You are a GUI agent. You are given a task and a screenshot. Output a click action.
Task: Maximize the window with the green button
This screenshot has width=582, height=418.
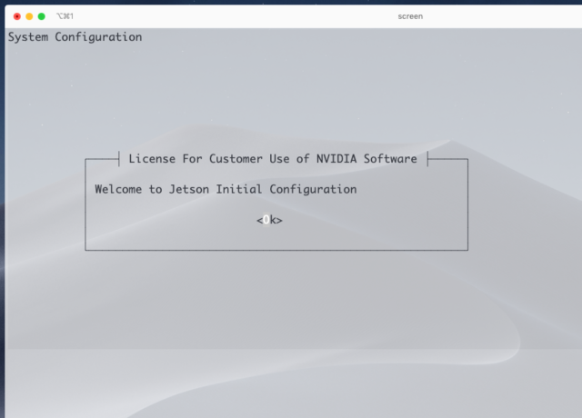tap(42, 16)
